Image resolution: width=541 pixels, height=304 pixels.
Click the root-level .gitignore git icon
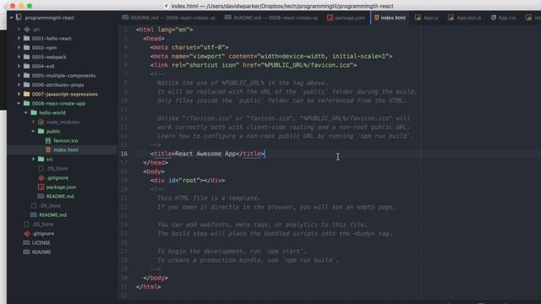click(x=27, y=233)
